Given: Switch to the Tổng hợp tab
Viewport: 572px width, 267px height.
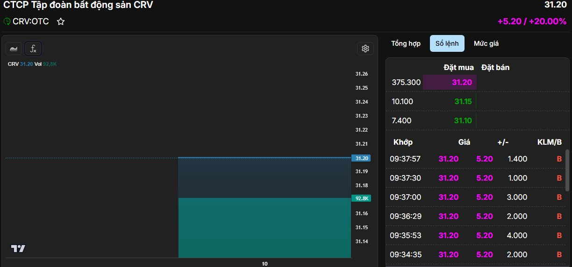Looking at the screenshot, I should coord(406,43).
